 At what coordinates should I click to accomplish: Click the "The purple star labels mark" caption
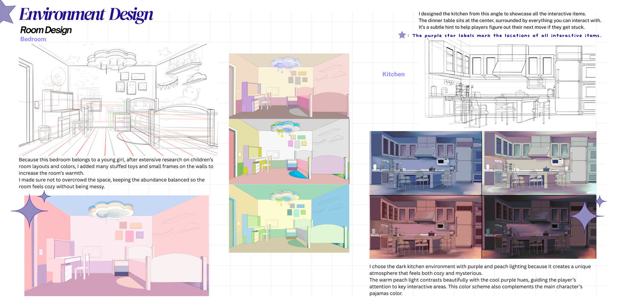click(x=507, y=36)
